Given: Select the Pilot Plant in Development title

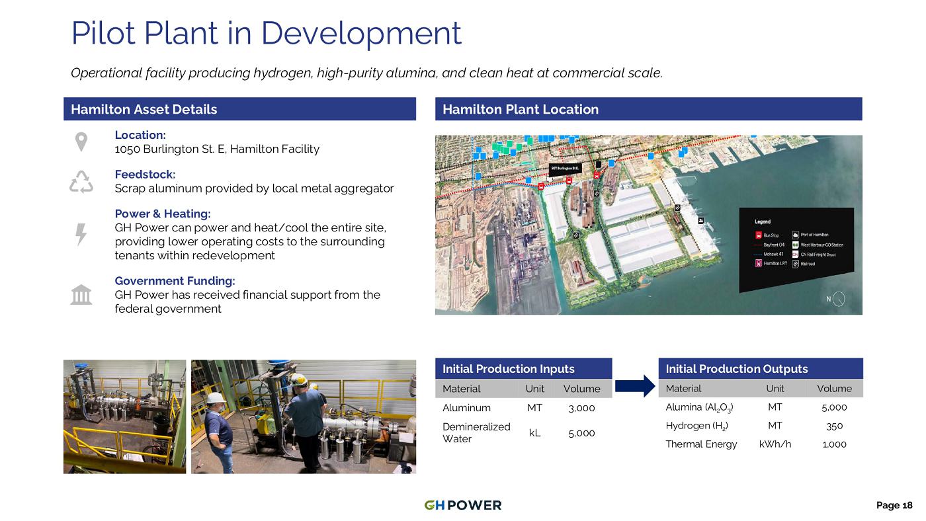Looking at the screenshot, I should tap(266, 32).
